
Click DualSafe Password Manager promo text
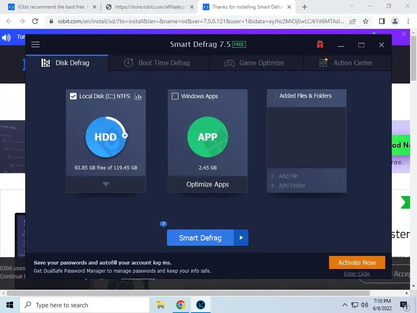(122, 271)
